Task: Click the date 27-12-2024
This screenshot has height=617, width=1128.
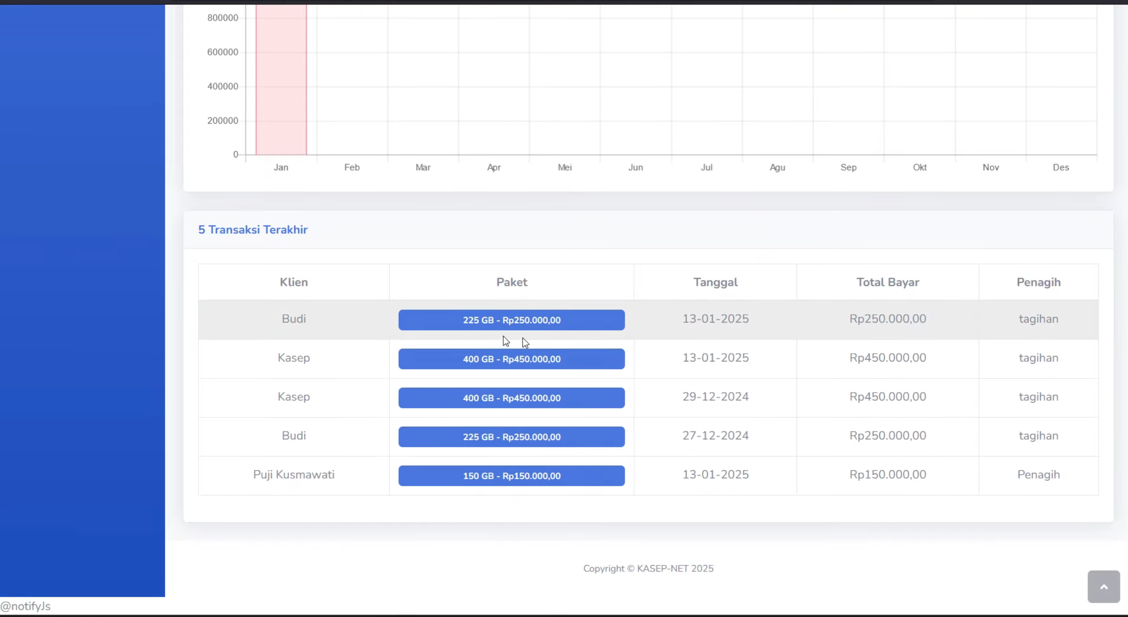Action: point(715,436)
